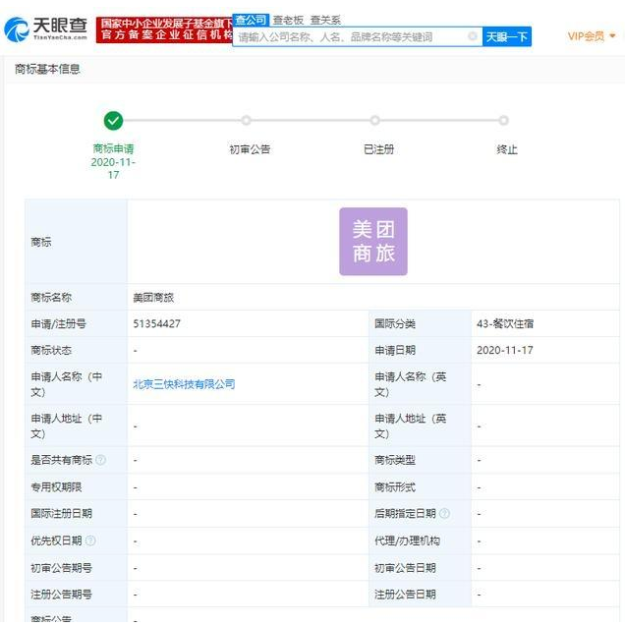Click the 注册公告日期 label cell
625x626 pixels.
420,594
